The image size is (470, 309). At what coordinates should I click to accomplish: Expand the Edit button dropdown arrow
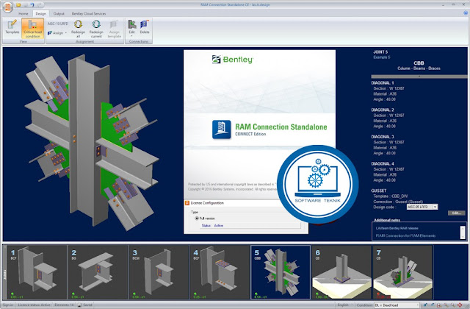[132, 36]
